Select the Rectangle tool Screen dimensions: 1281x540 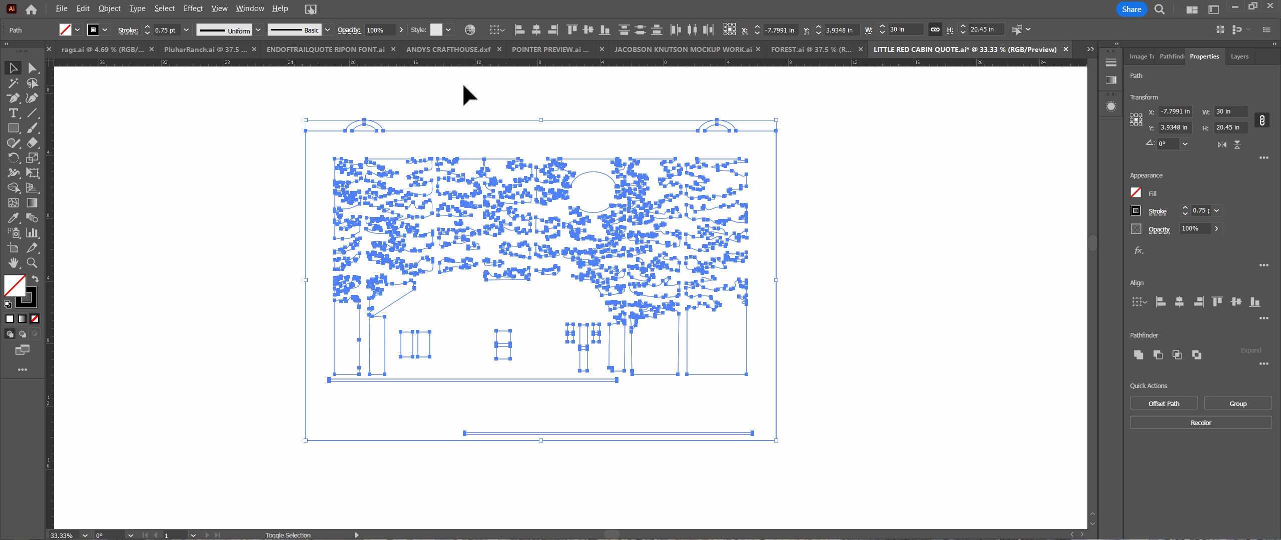[13, 128]
